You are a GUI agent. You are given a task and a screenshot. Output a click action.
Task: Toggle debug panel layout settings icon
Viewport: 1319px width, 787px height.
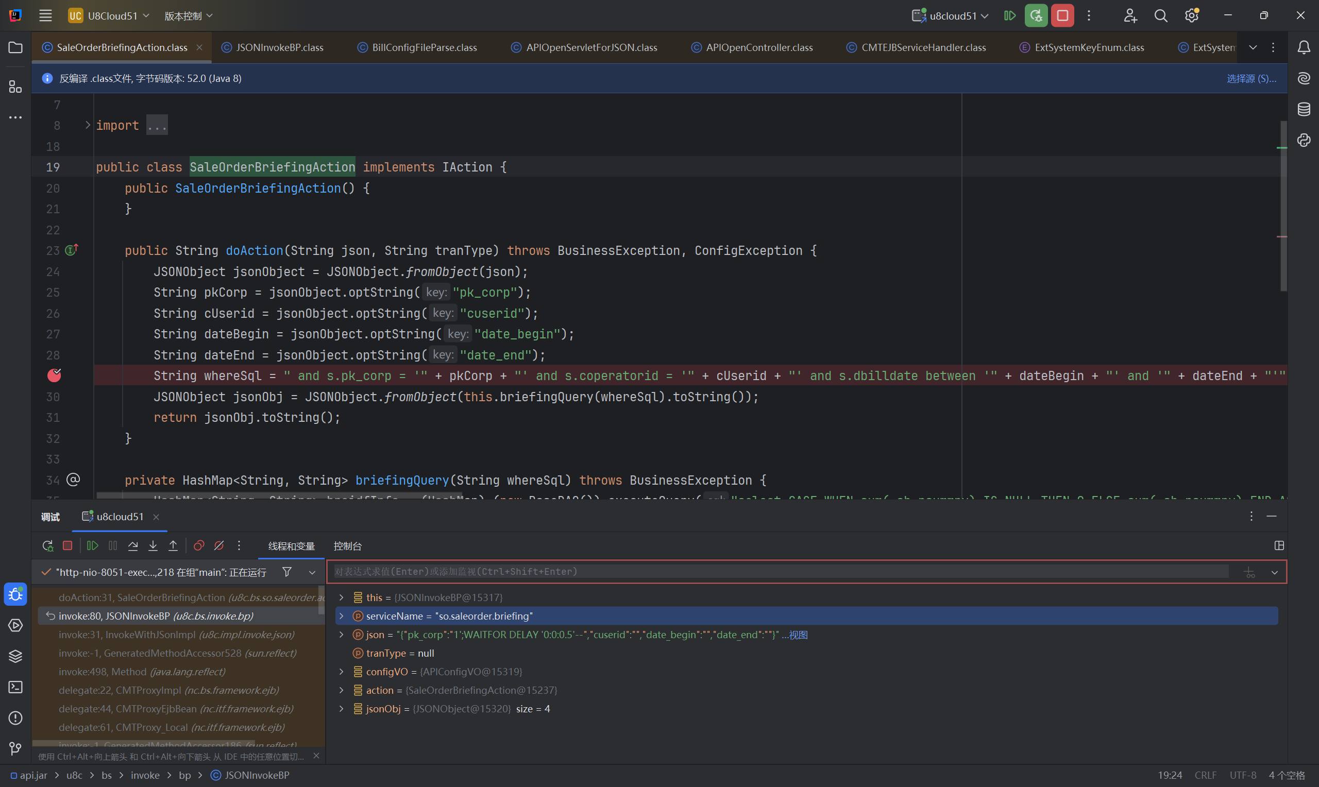click(x=1279, y=546)
